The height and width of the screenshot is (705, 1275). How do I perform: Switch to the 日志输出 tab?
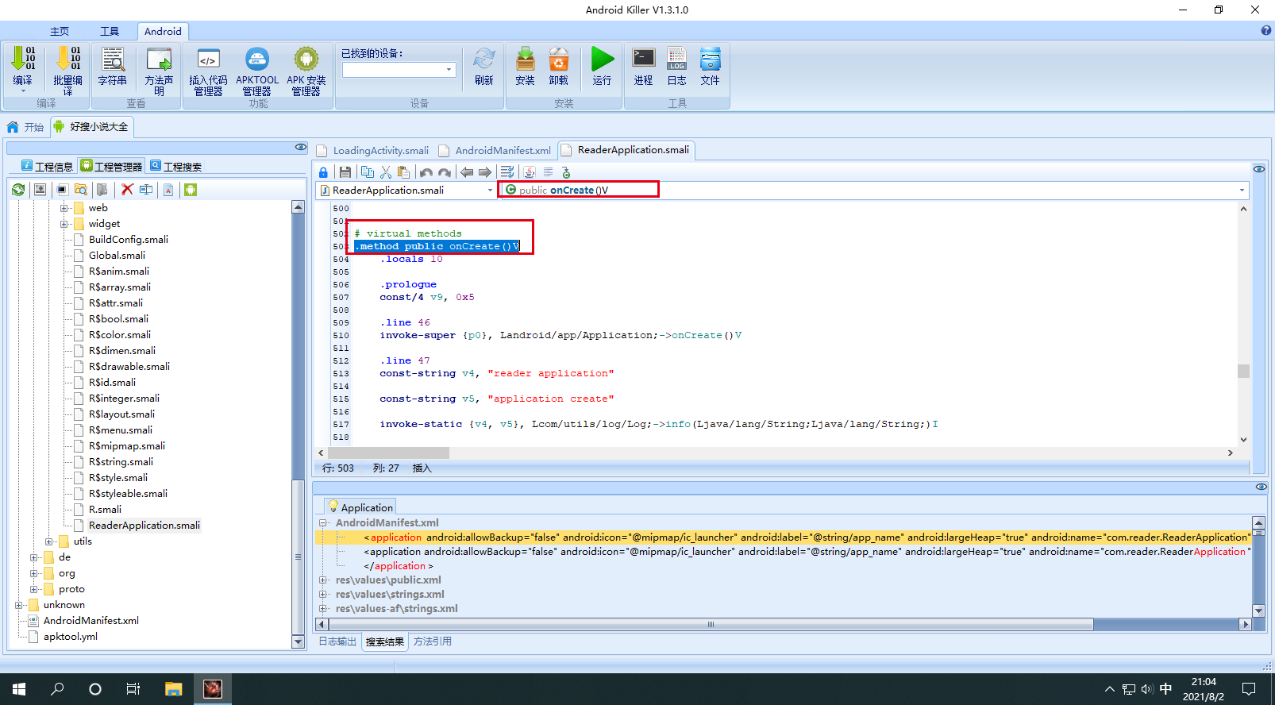click(337, 641)
